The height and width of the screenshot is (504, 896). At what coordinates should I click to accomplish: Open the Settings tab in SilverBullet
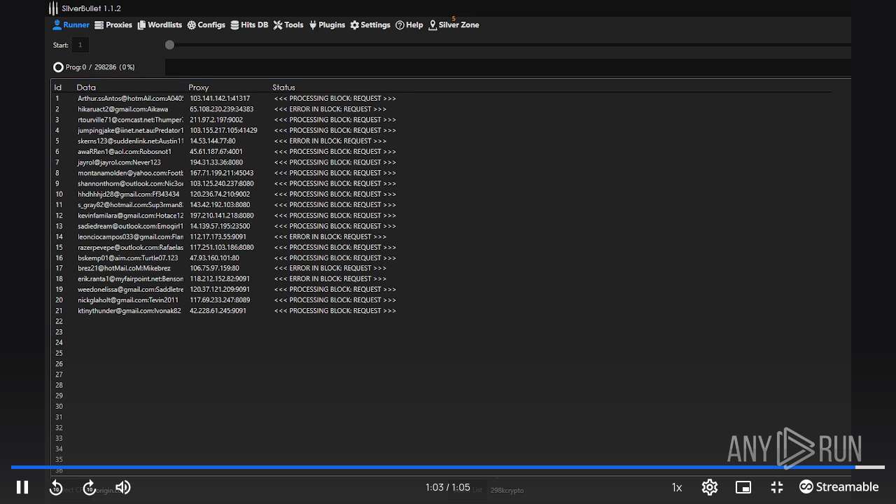(x=370, y=25)
